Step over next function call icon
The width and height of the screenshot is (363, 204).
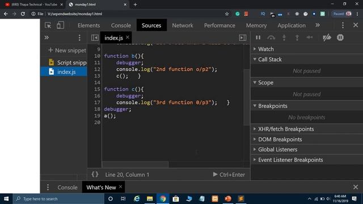coord(271,37)
